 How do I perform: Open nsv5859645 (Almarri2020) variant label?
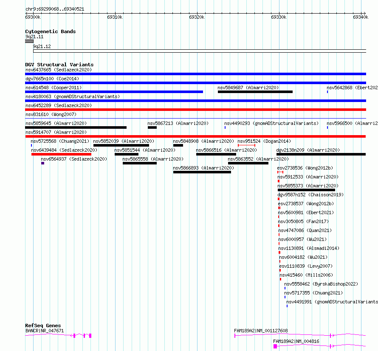click(x=56, y=123)
